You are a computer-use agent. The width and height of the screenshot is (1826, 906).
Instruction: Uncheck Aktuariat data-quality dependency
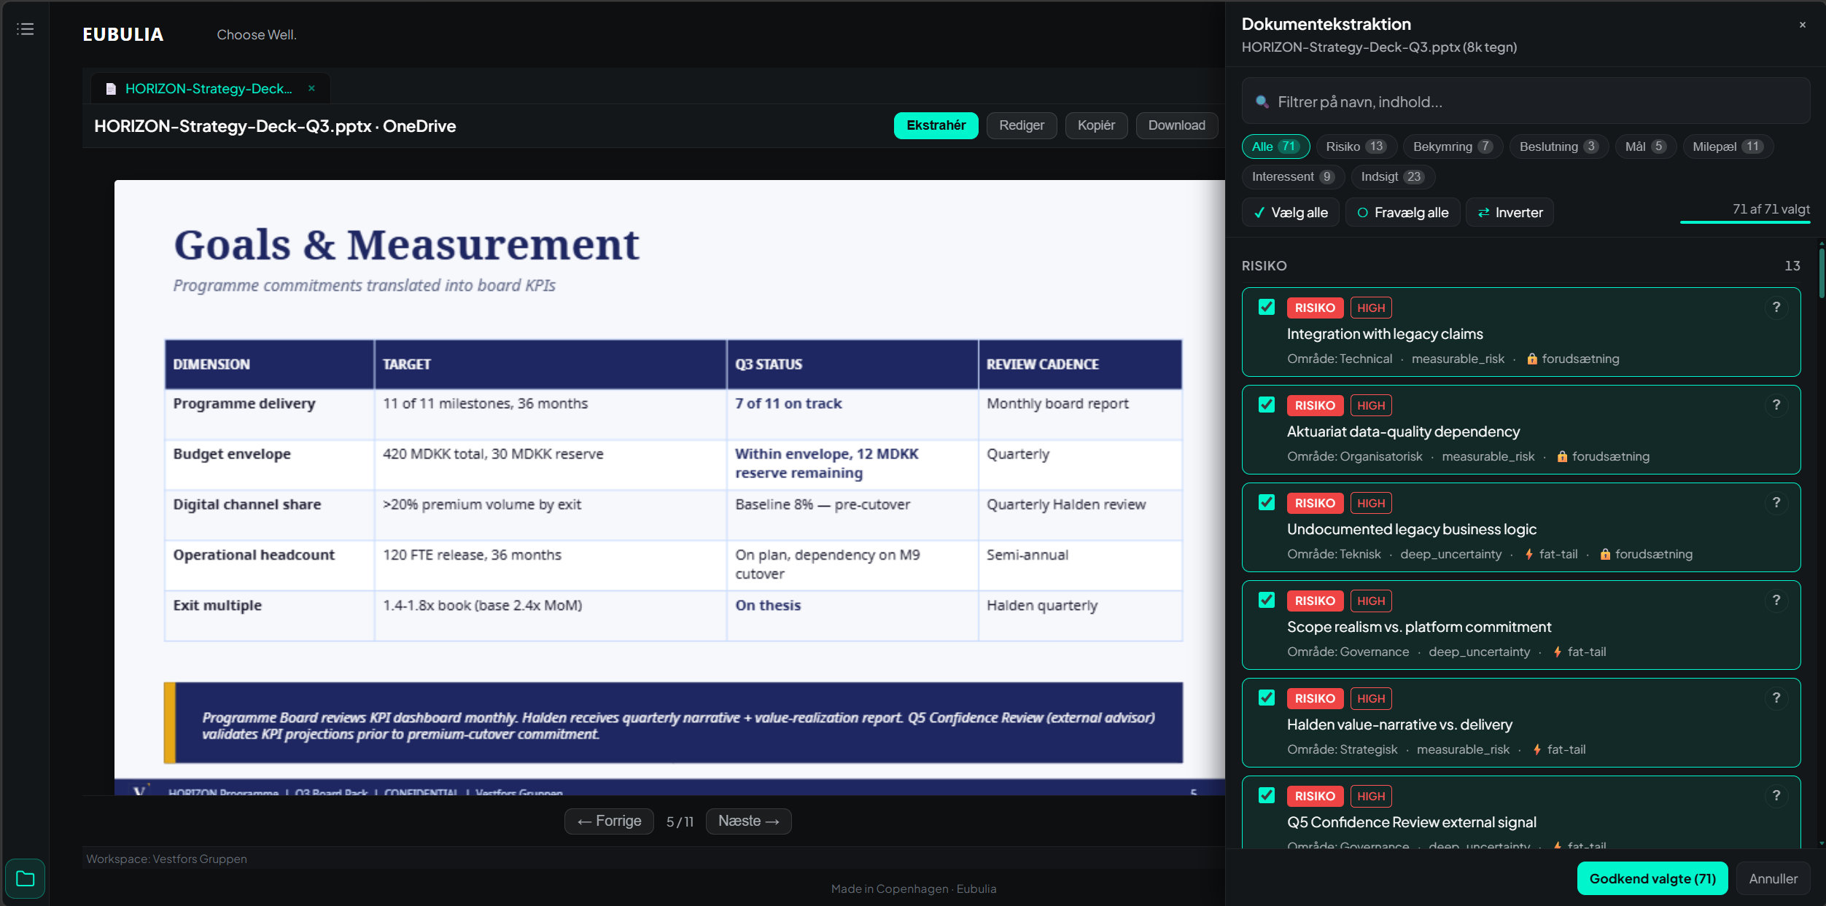click(x=1267, y=405)
